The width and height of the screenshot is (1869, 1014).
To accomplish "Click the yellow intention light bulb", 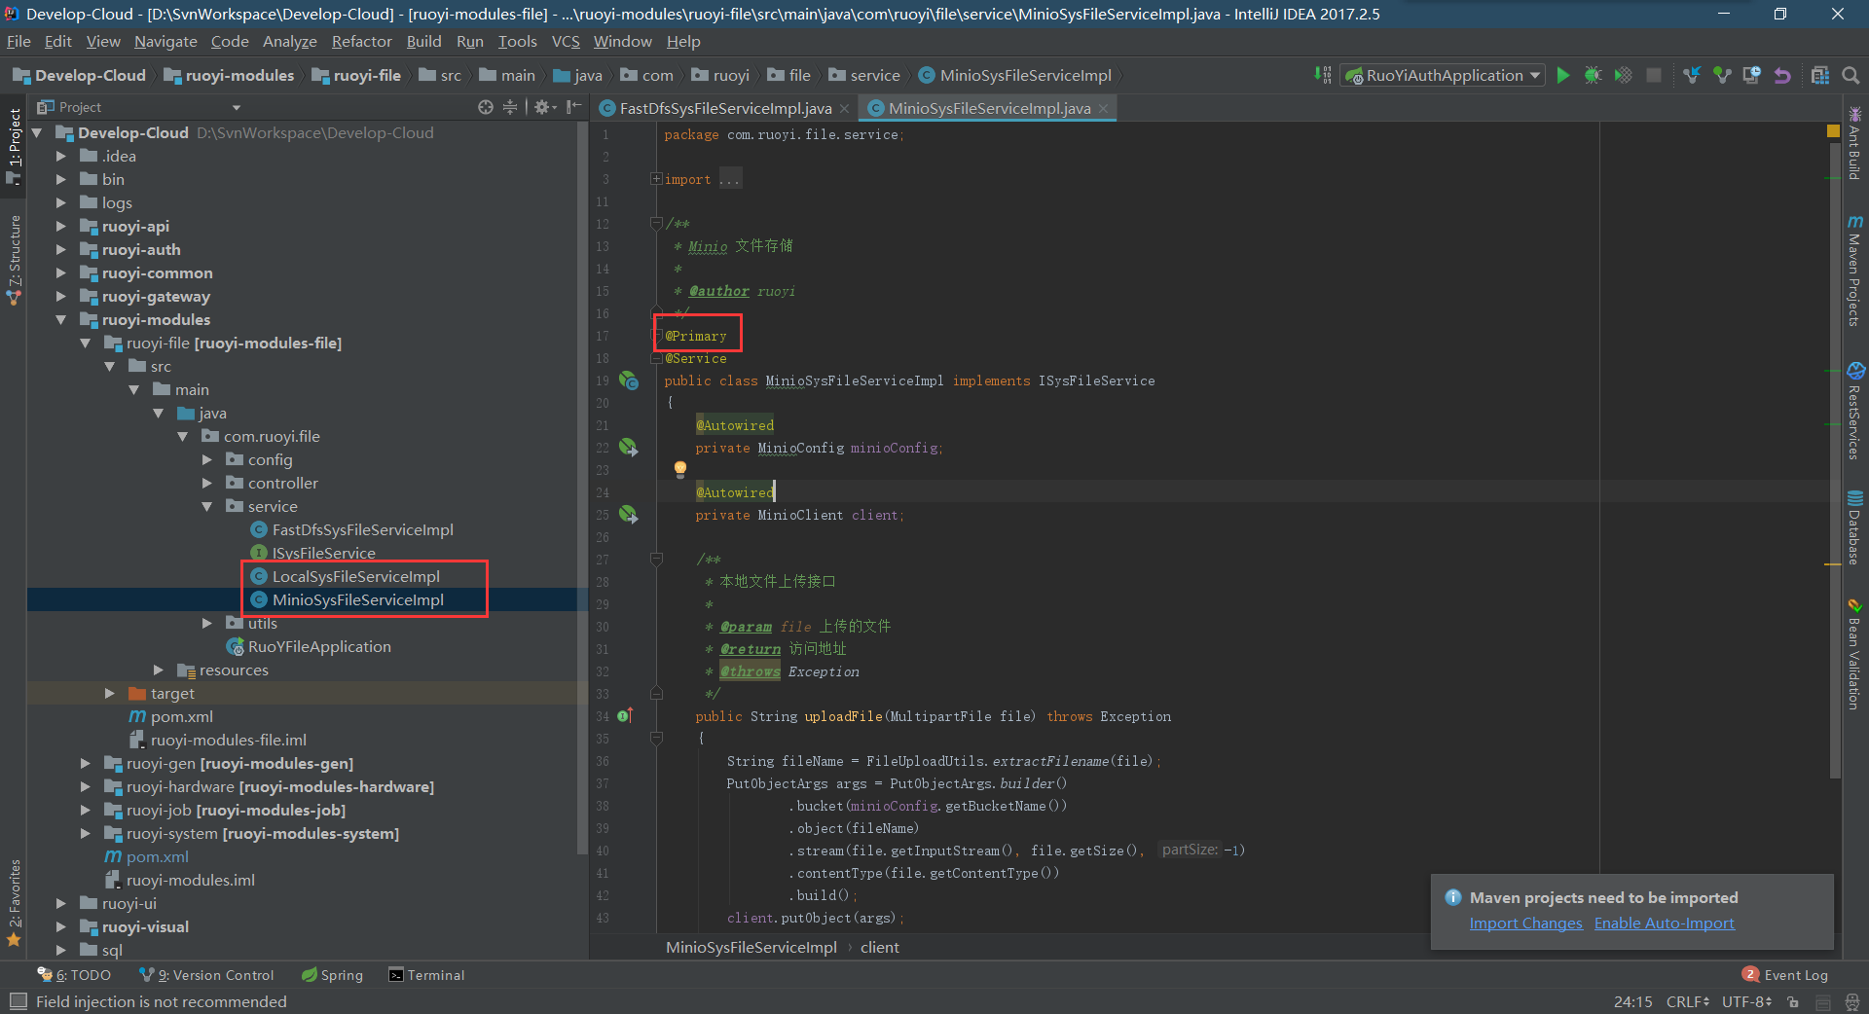I will pos(680,469).
